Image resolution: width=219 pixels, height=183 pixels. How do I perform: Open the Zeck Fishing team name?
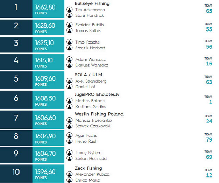click(x=88, y=168)
